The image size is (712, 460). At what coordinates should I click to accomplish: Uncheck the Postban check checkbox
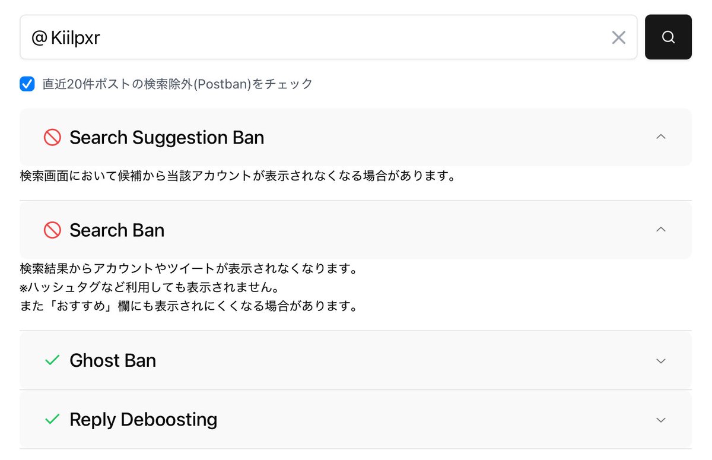[x=27, y=84]
